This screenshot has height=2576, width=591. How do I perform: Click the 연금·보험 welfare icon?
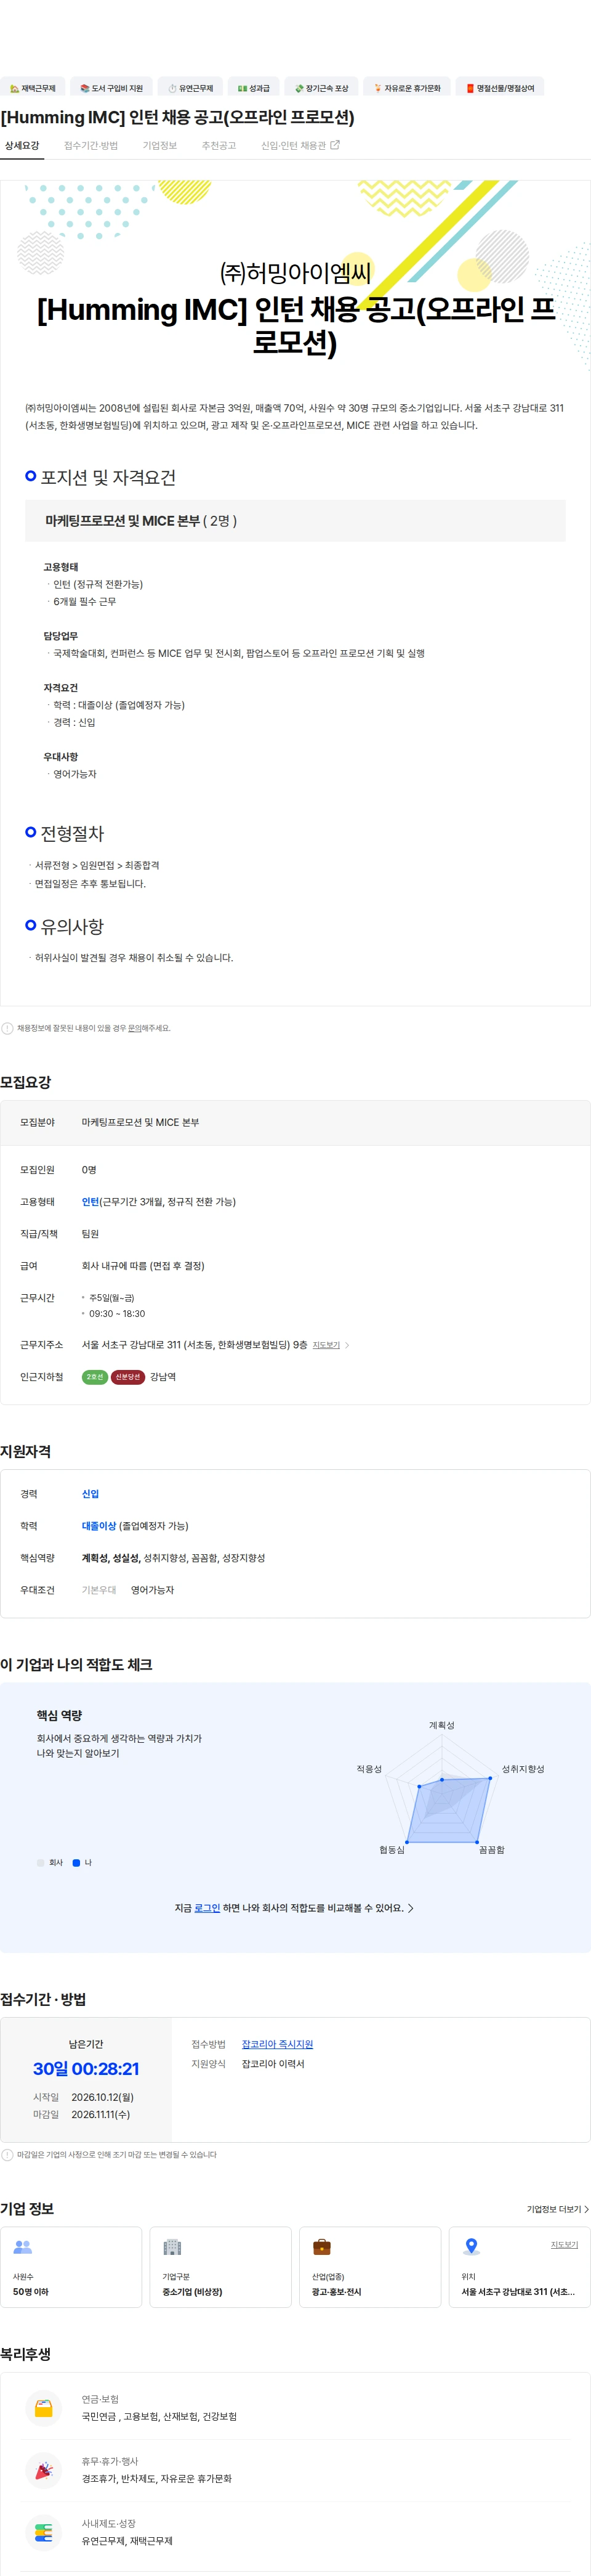click(x=43, y=2407)
